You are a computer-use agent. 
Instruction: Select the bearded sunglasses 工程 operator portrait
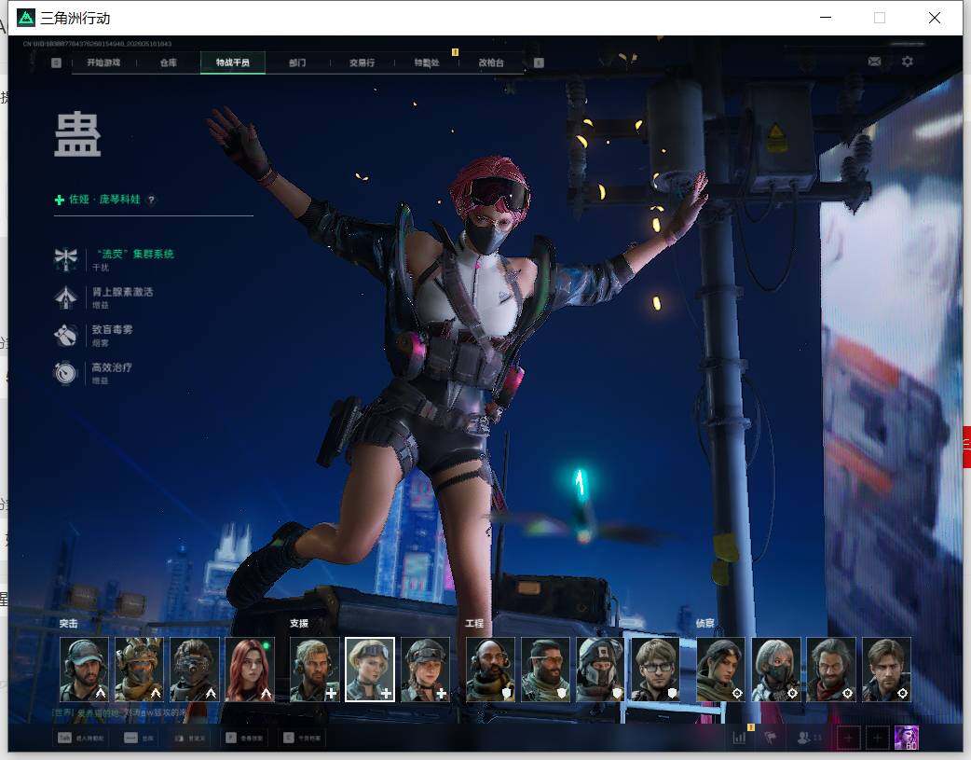click(x=545, y=670)
